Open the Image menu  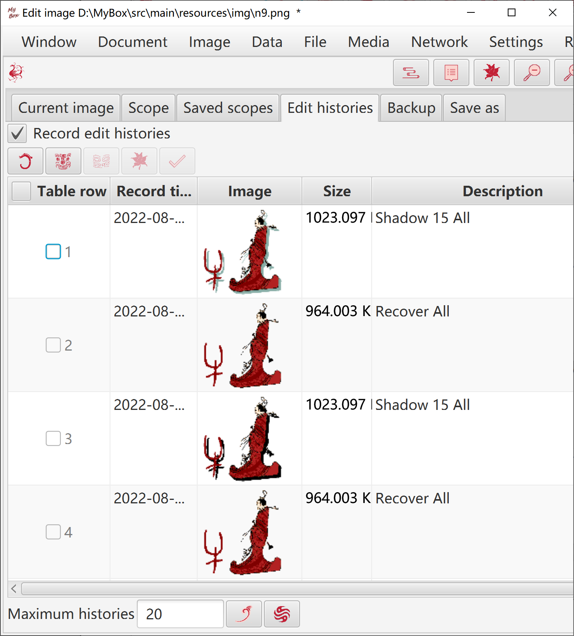click(x=209, y=42)
